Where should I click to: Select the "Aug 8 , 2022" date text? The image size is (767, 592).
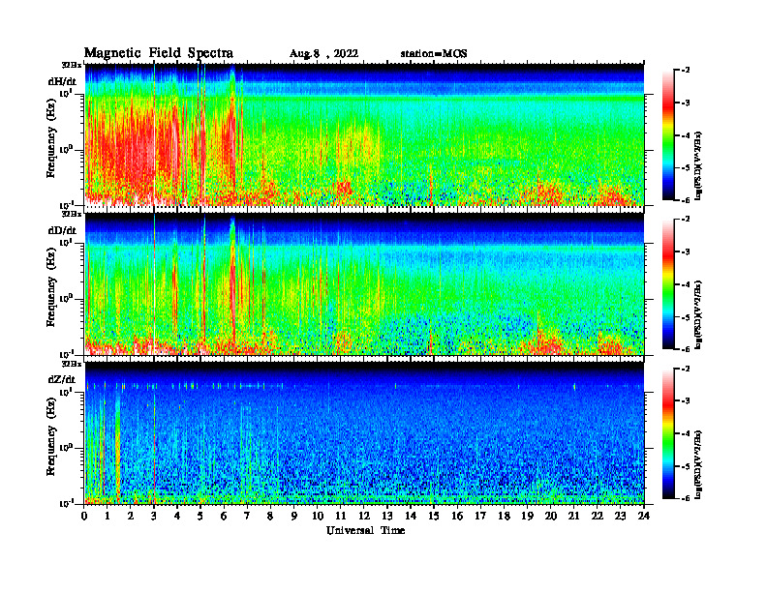tap(323, 54)
